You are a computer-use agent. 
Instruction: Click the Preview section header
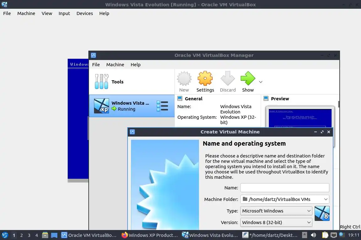pyautogui.click(x=280, y=99)
